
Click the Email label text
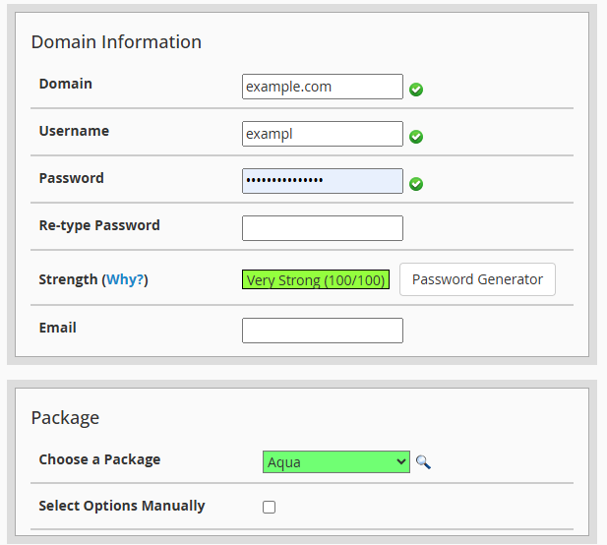tap(57, 328)
